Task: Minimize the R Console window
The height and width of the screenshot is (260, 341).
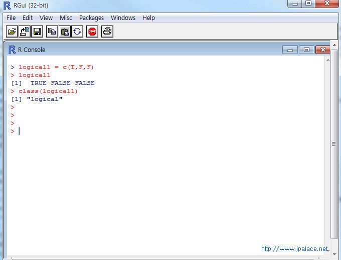Action: point(290,50)
